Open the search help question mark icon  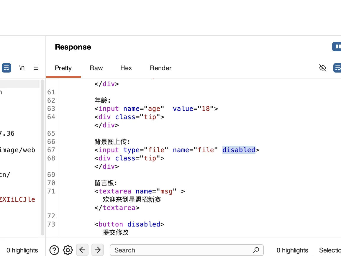click(x=54, y=250)
